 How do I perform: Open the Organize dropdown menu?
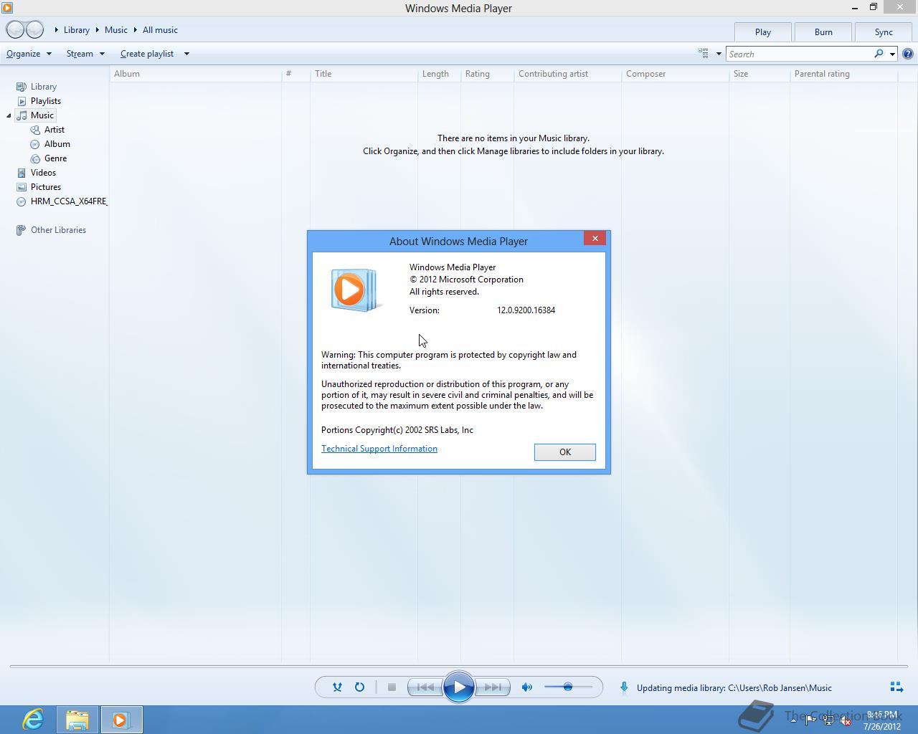(x=29, y=54)
